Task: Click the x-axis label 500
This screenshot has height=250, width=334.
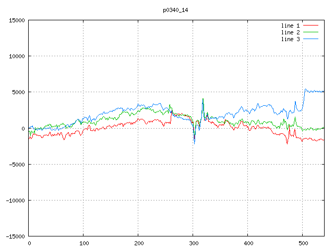Action: click(x=303, y=243)
